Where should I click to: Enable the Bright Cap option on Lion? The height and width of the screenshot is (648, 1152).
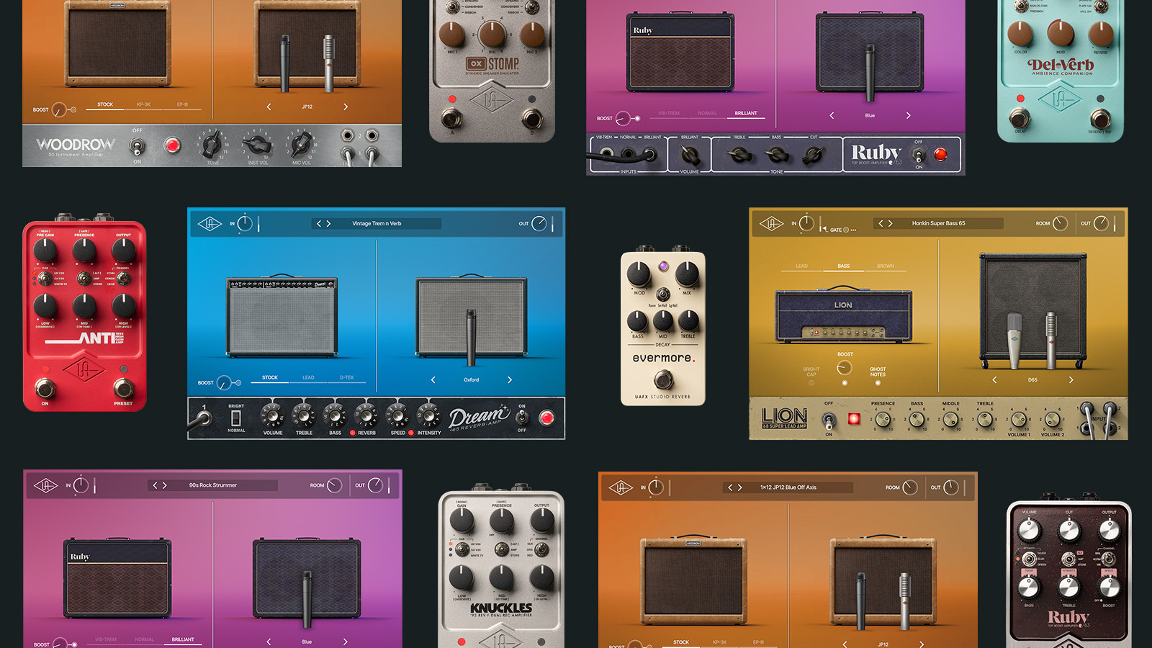[811, 383]
